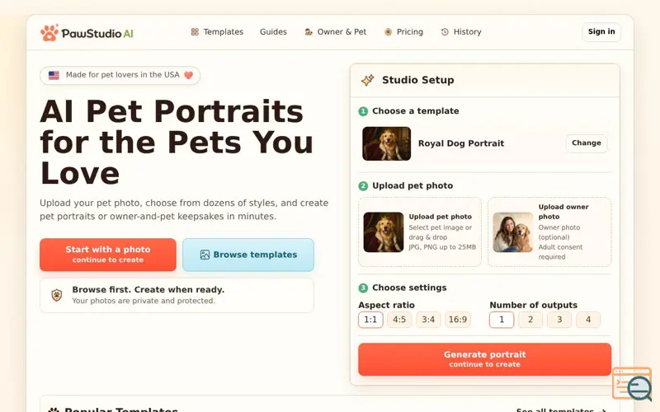The image size is (660, 412).
Task: Click the USA flag icon
Action: [x=54, y=75]
